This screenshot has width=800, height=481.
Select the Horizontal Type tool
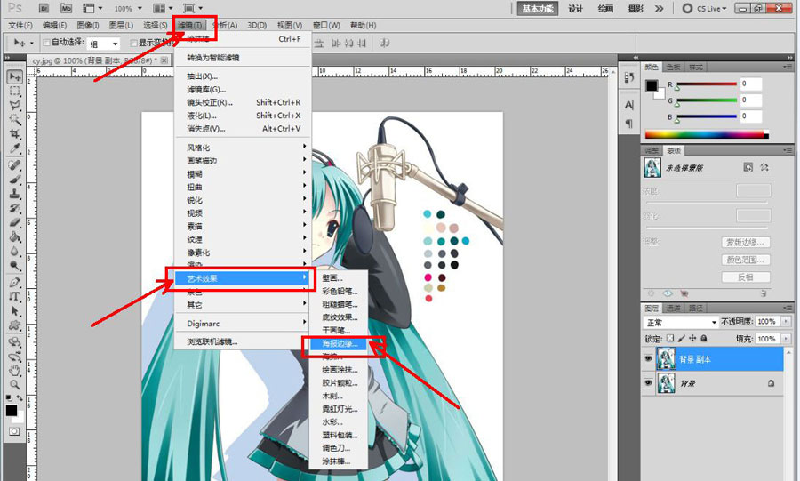(15, 296)
